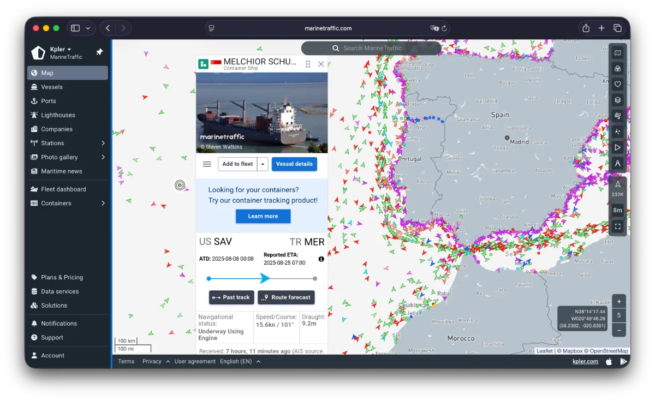Image resolution: width=655 pixels, height=401 pixels.
Task: Click the voyage progress arrow marker
Action: pyautogui.click(x=264, y=278)
